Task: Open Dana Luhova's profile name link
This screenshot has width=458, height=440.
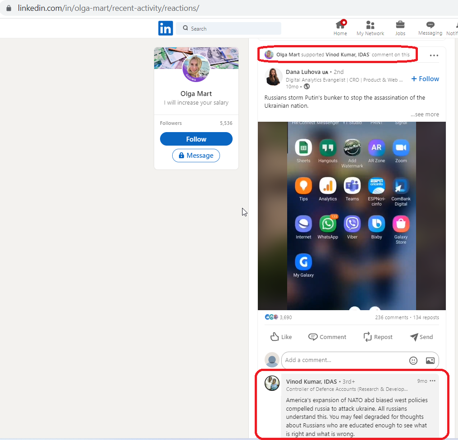Action: point(303,72)
